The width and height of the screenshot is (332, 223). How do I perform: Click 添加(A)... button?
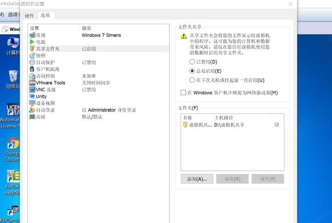click(x=197, y=179)
